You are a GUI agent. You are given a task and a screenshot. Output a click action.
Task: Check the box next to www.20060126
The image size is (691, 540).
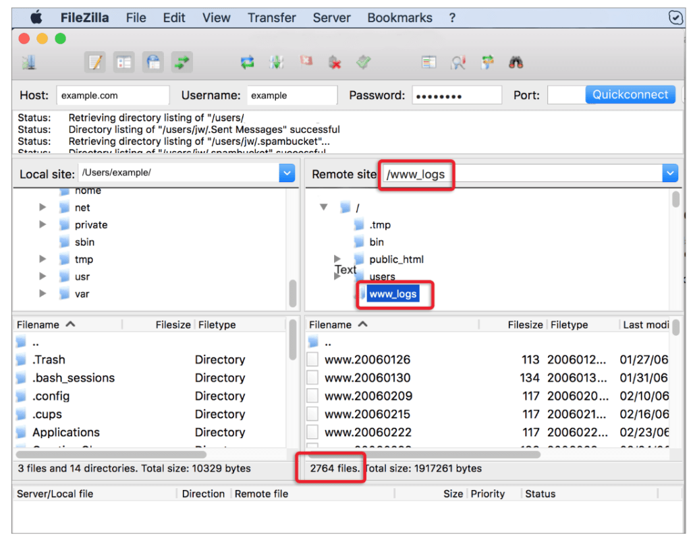(x=312, y=359)
